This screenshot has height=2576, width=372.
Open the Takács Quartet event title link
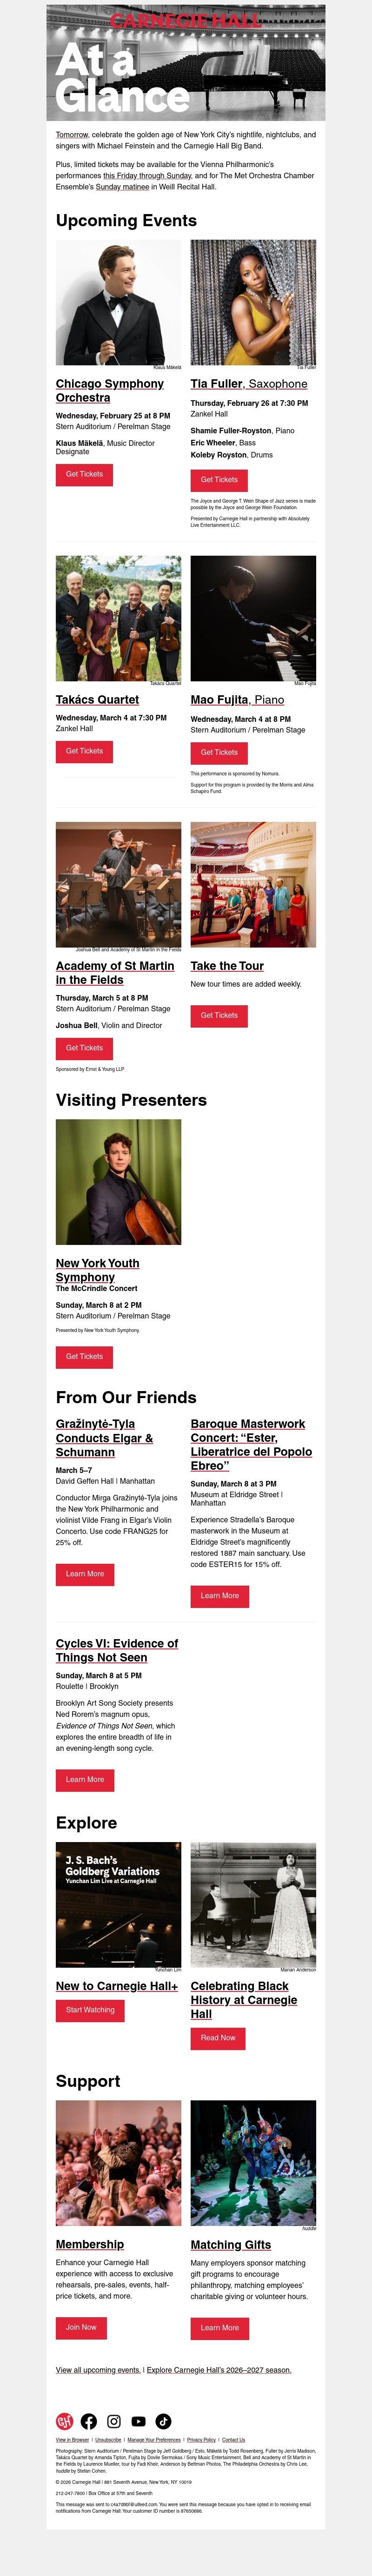click(x=97, y=700)
